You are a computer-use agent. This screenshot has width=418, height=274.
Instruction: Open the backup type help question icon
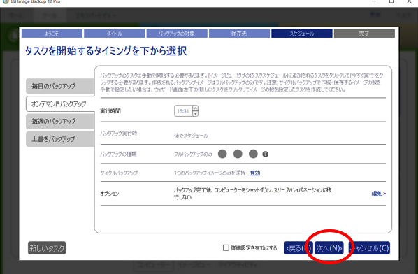[x=265, y=154]
